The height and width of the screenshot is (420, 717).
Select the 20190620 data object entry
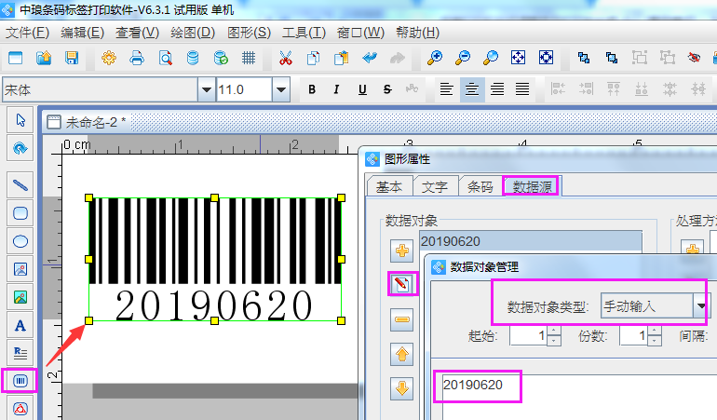point(531,241)
